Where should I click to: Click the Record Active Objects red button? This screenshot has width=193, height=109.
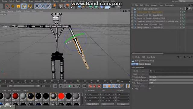pyautogui.click(x=90, y=86)
